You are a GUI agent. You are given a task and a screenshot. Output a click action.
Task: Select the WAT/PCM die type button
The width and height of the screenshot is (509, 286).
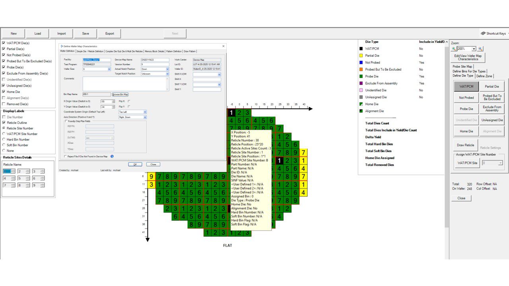466,86
